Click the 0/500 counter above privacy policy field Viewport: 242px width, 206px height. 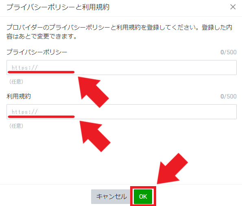pos(229,52)
